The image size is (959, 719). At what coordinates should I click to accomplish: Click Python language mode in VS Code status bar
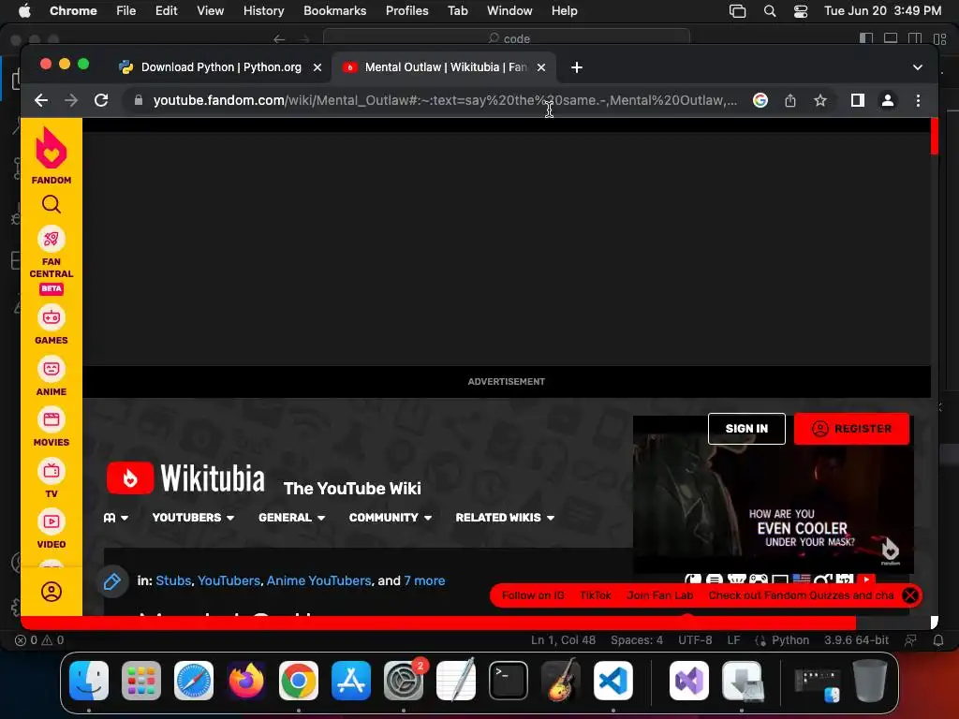pyautogui.click(x=790, y=640)
